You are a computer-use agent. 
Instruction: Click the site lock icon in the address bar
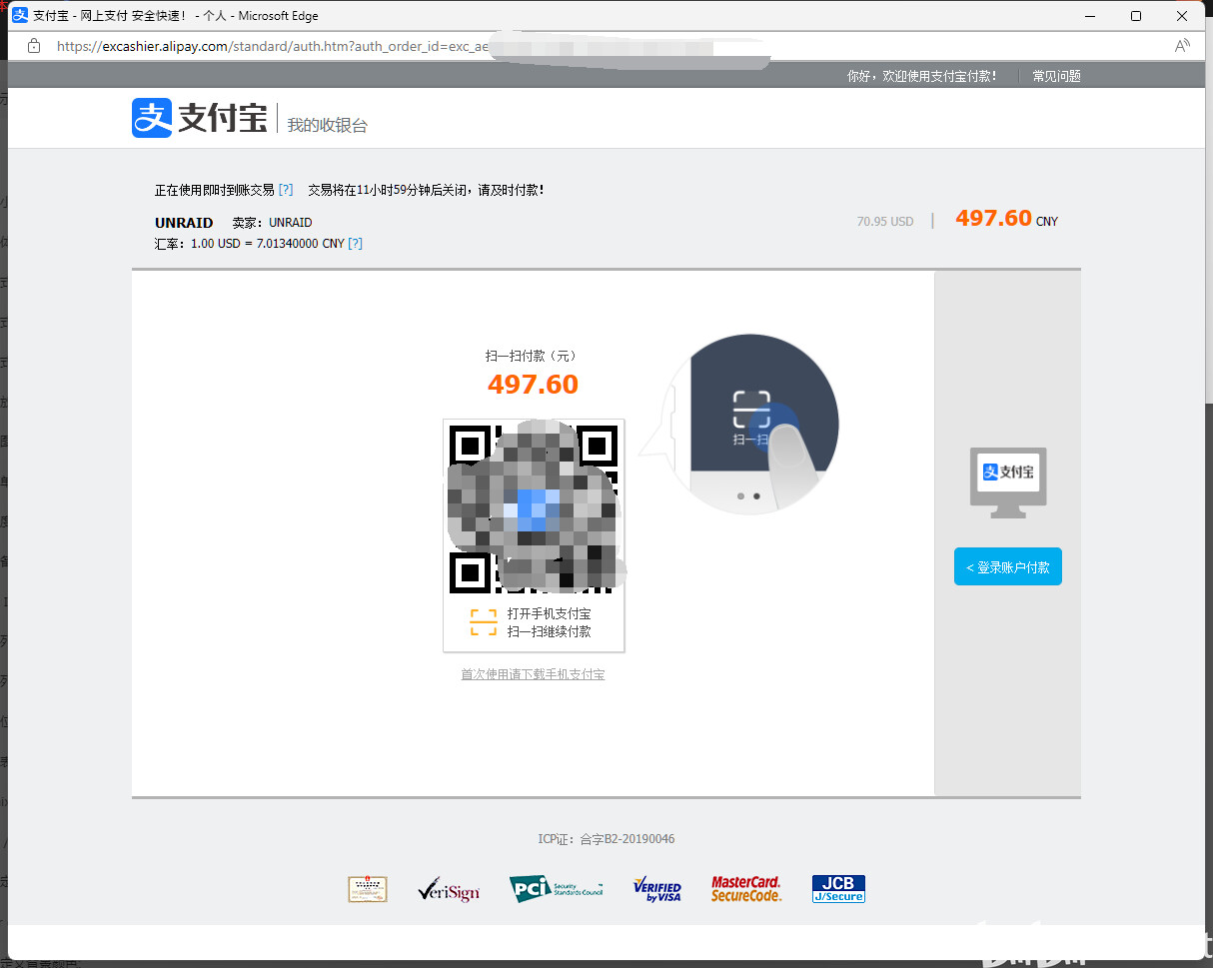34,46
